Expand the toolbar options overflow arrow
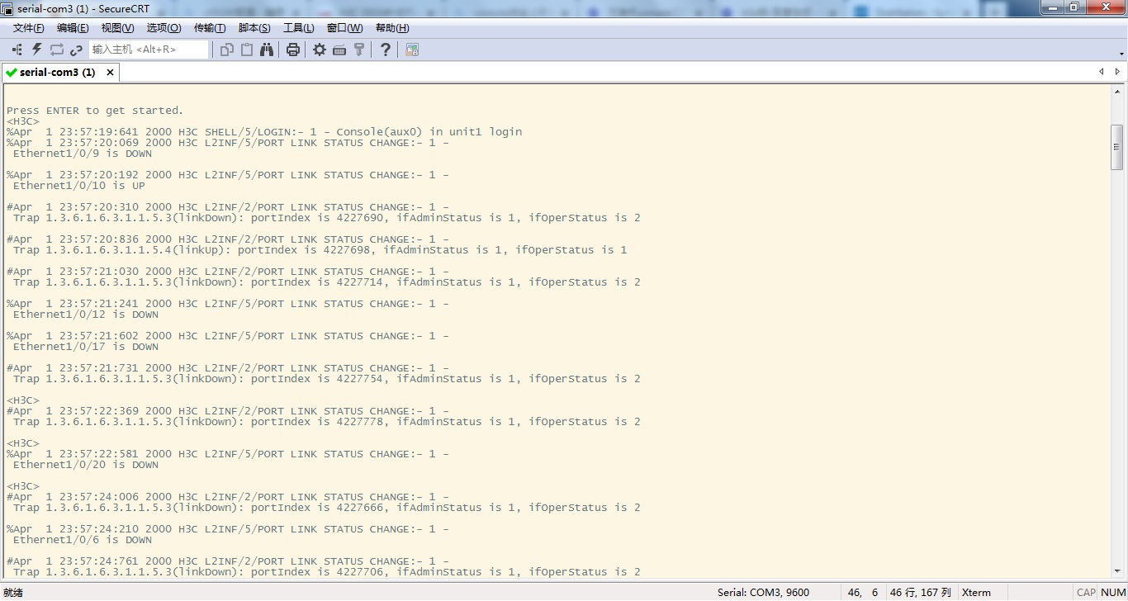The image size is (1128, 601). coord(1121,54)
